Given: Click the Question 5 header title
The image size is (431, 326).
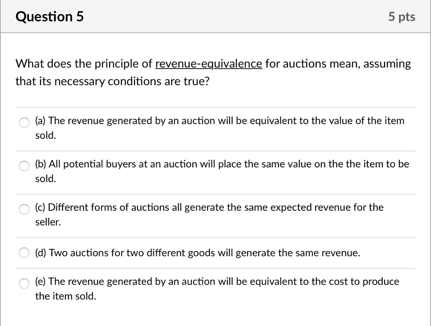Looking at the screenshot, I should [x=50, y=16].
